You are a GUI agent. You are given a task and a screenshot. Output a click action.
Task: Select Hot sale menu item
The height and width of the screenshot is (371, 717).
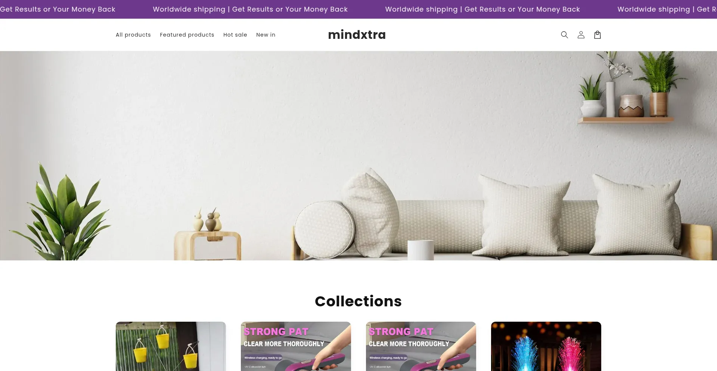235,35
